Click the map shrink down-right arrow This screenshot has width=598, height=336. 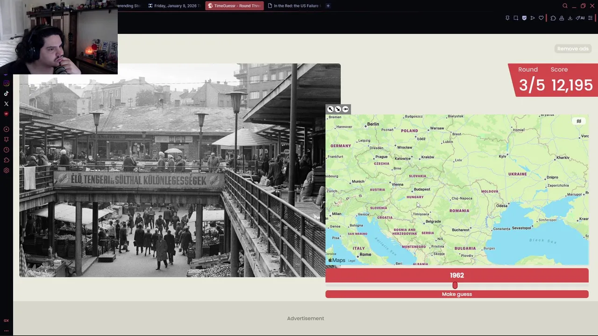338,109
